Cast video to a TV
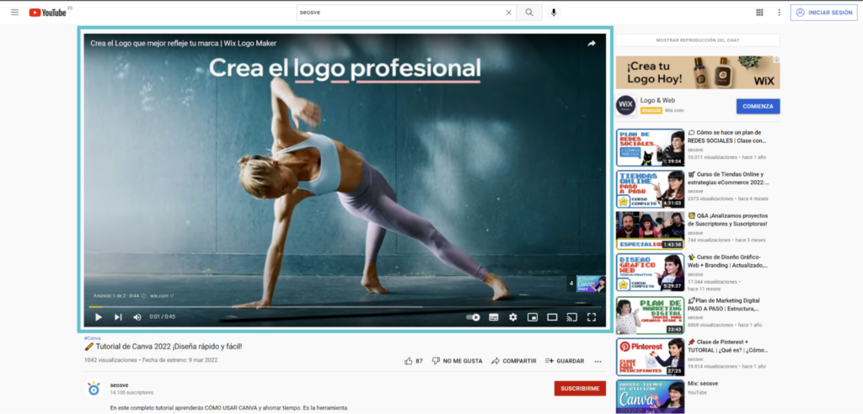Viewport: 863px width, 414px height. point(572,316)
